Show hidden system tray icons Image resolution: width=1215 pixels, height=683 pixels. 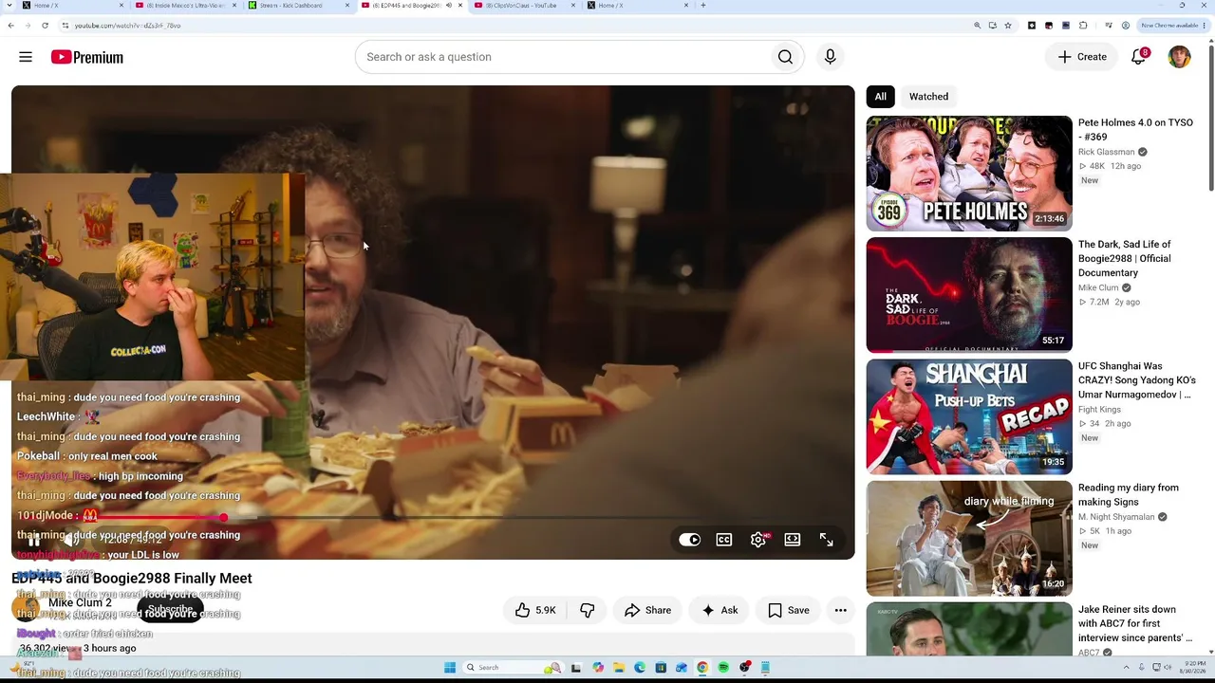click(1127, 668)
